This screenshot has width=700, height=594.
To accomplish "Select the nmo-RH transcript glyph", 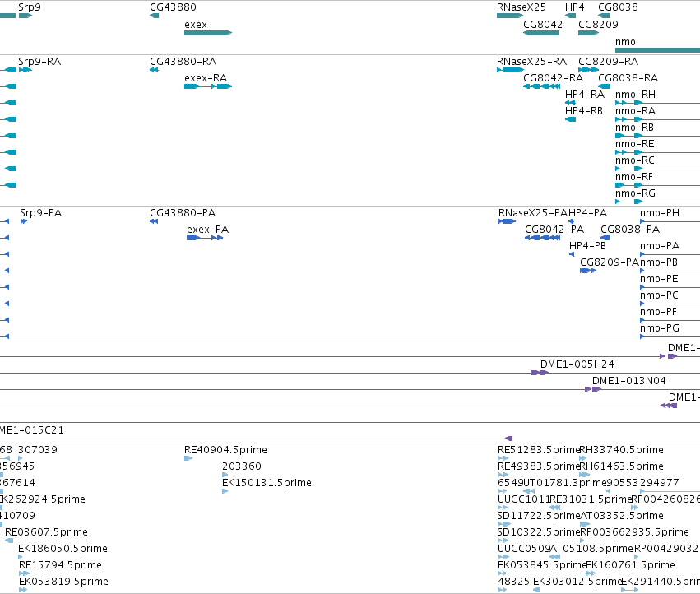I will pyautogui.click(x=657, y=103).
